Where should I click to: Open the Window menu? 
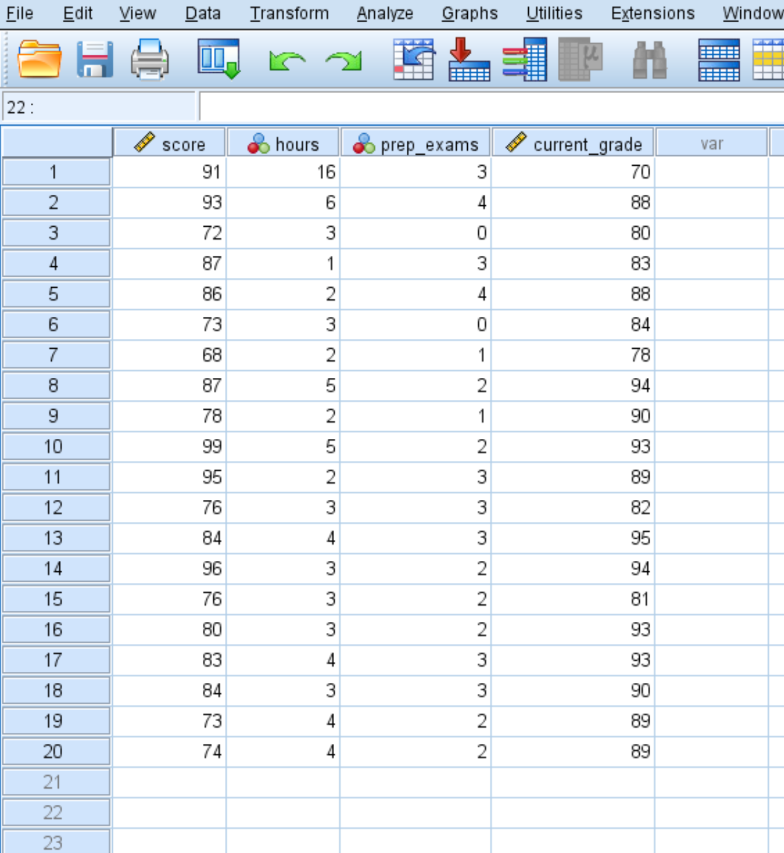[753, 13]
